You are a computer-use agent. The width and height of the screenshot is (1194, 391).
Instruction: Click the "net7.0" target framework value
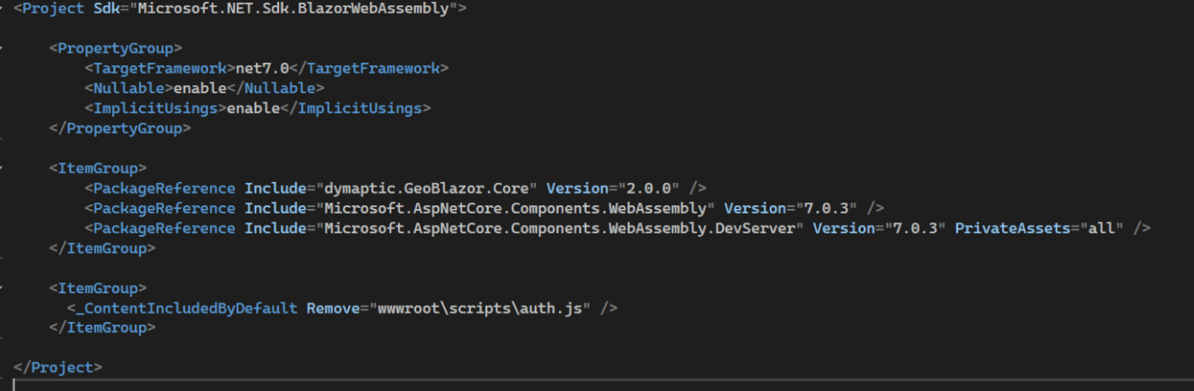pyautogui.click(x=262, y=69)
